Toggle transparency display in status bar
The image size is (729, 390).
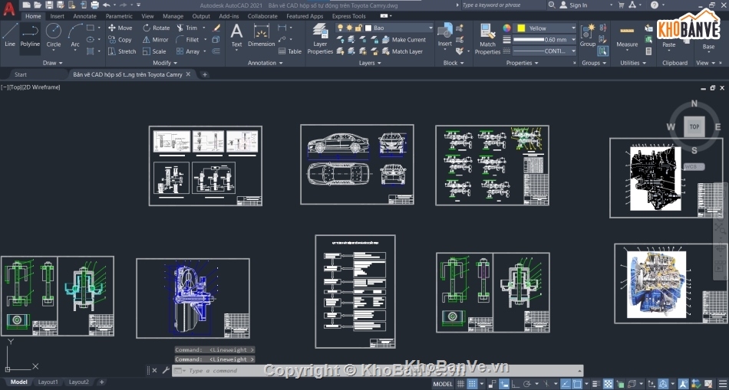pyautogui.click(x=608, y=384)
